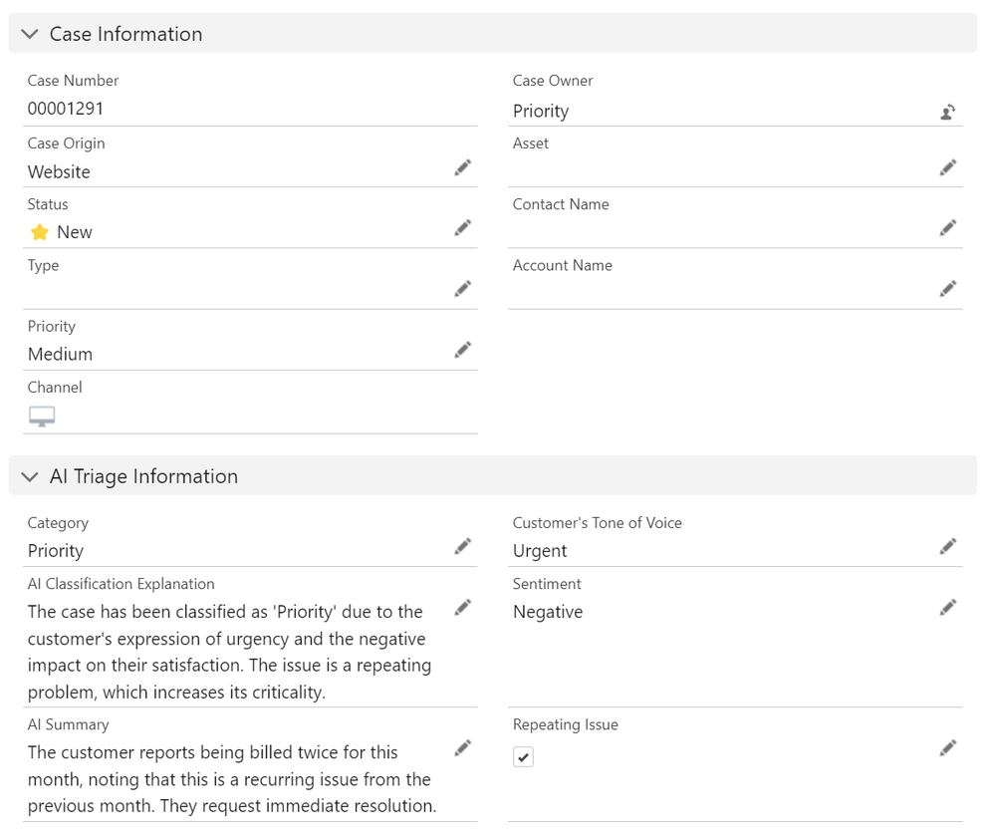The height and width of the screenshot is (840, 996).
Task: Click the pencil icon beside Status
Action: pos(462,228)
